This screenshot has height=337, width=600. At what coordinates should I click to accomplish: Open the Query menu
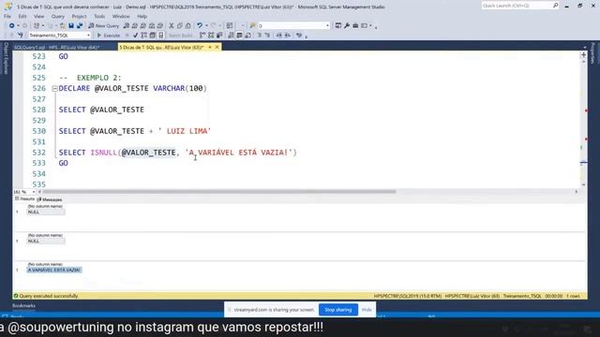[58, 17]
